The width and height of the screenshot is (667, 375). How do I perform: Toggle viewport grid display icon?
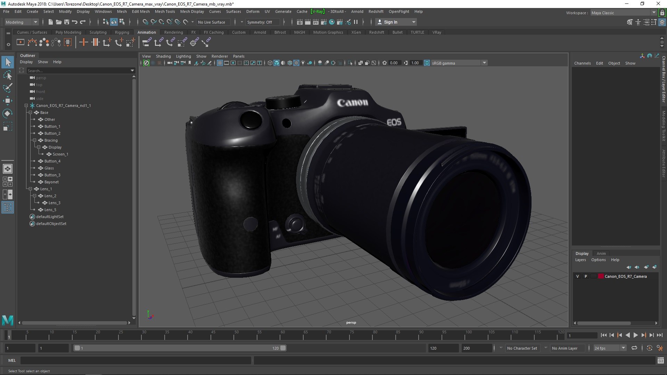(220, 63)
